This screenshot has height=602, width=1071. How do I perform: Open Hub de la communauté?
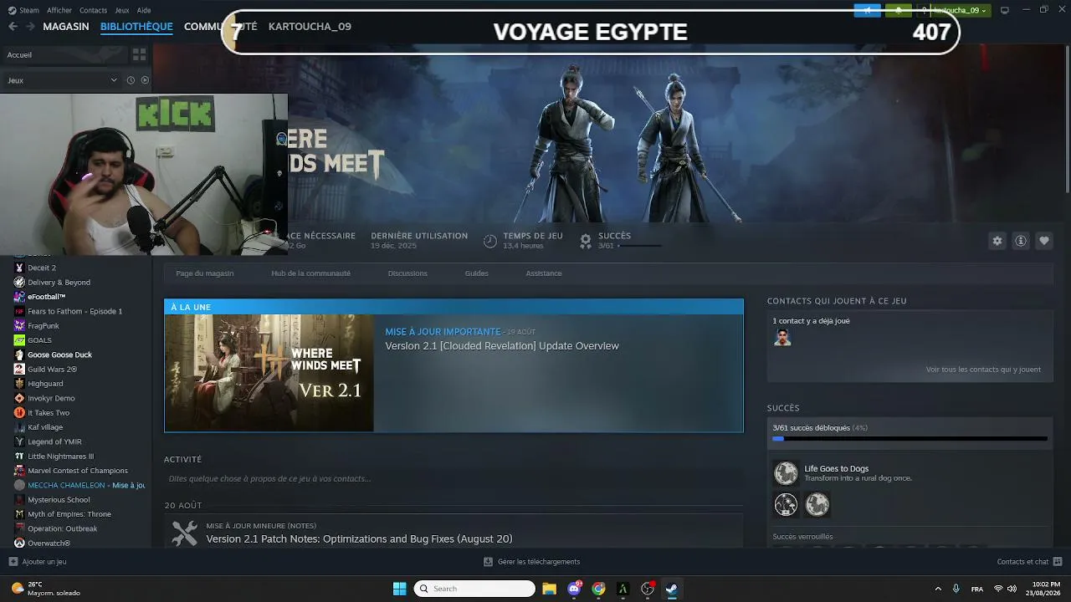click(x=310, y=273)
